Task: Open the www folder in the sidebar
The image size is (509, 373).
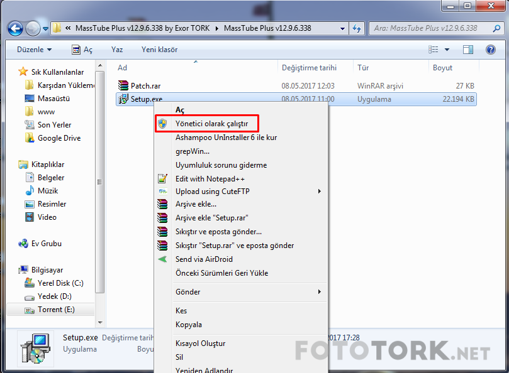Action: (x=47, y=112)
